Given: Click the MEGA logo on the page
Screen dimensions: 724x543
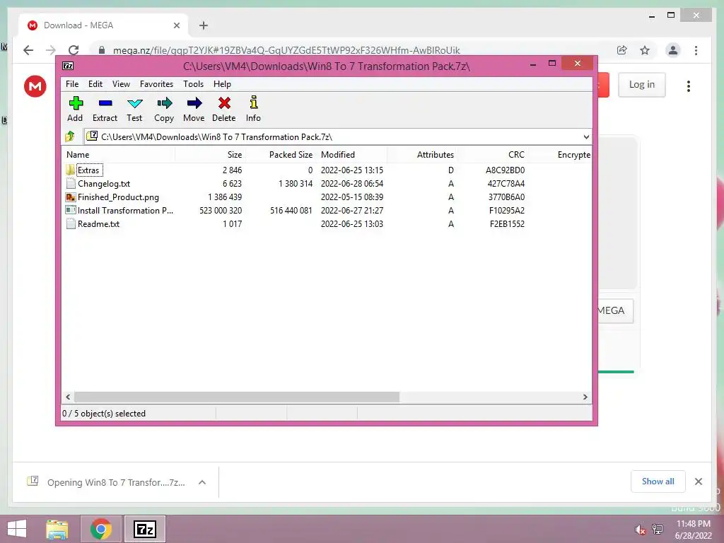Looking at the screenshot, I should click(35, 86).
